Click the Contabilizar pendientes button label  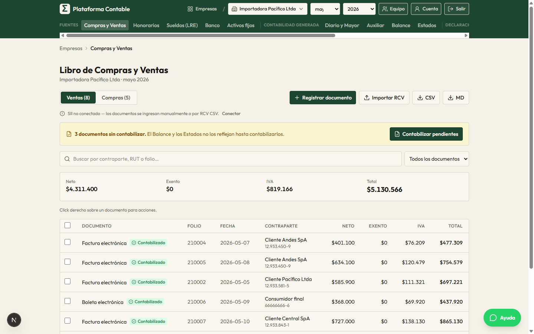tap(430, 134)
